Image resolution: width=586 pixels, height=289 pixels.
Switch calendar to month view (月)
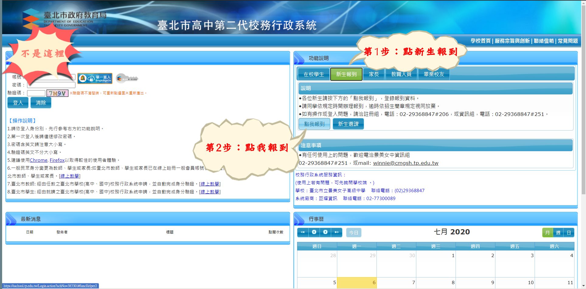click(x=547, y=233)
